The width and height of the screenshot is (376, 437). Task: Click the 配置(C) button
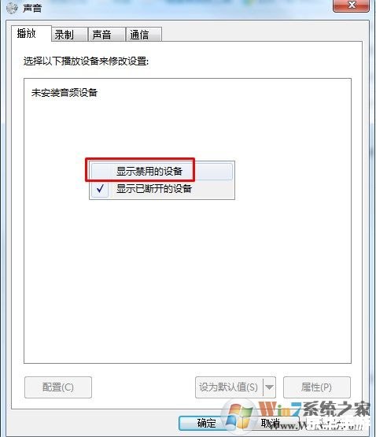[58, 387]
